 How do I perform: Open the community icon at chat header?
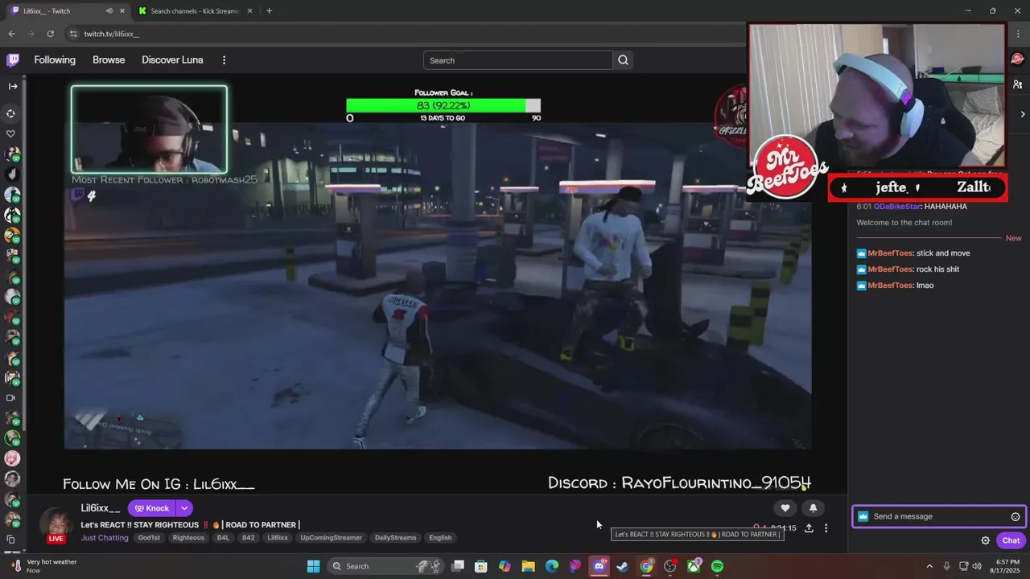click(x=1018, y=84)
